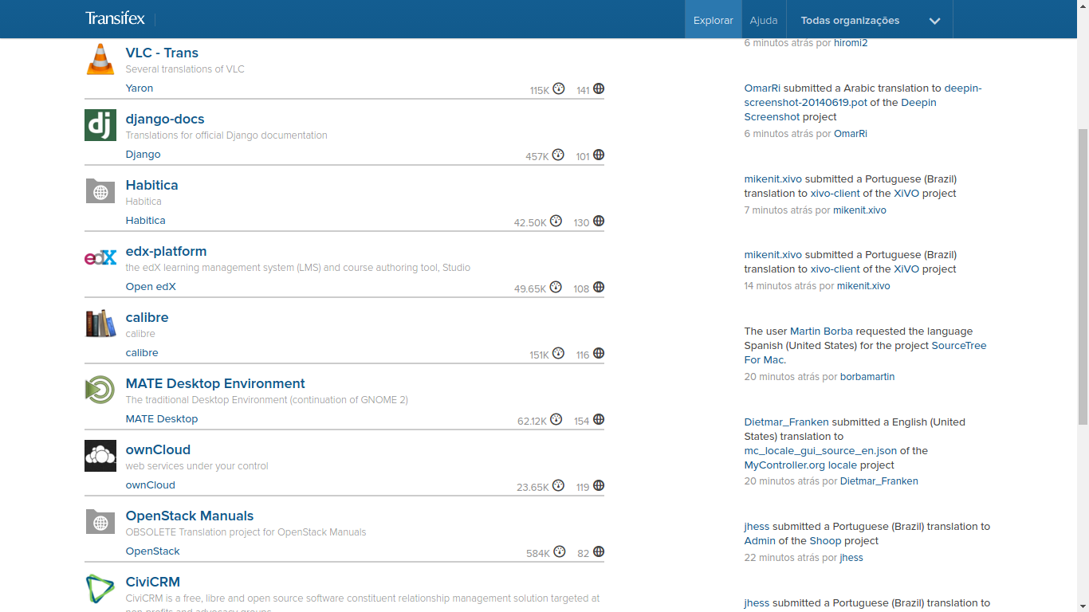Open the django-docs project title
Image resolution: width=1089 pixels, height=612 pixels.
[165, 119]
